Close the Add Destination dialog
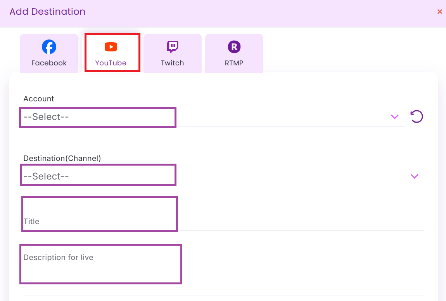 tap(439, 12)
